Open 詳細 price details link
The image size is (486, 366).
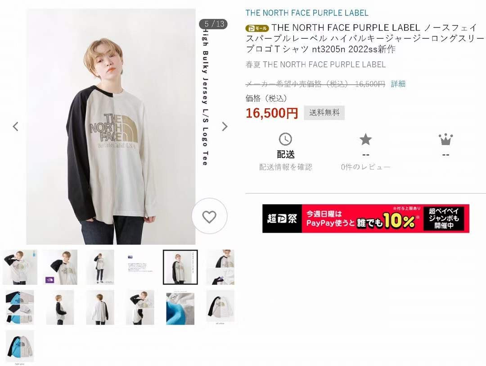click(398, 84)
